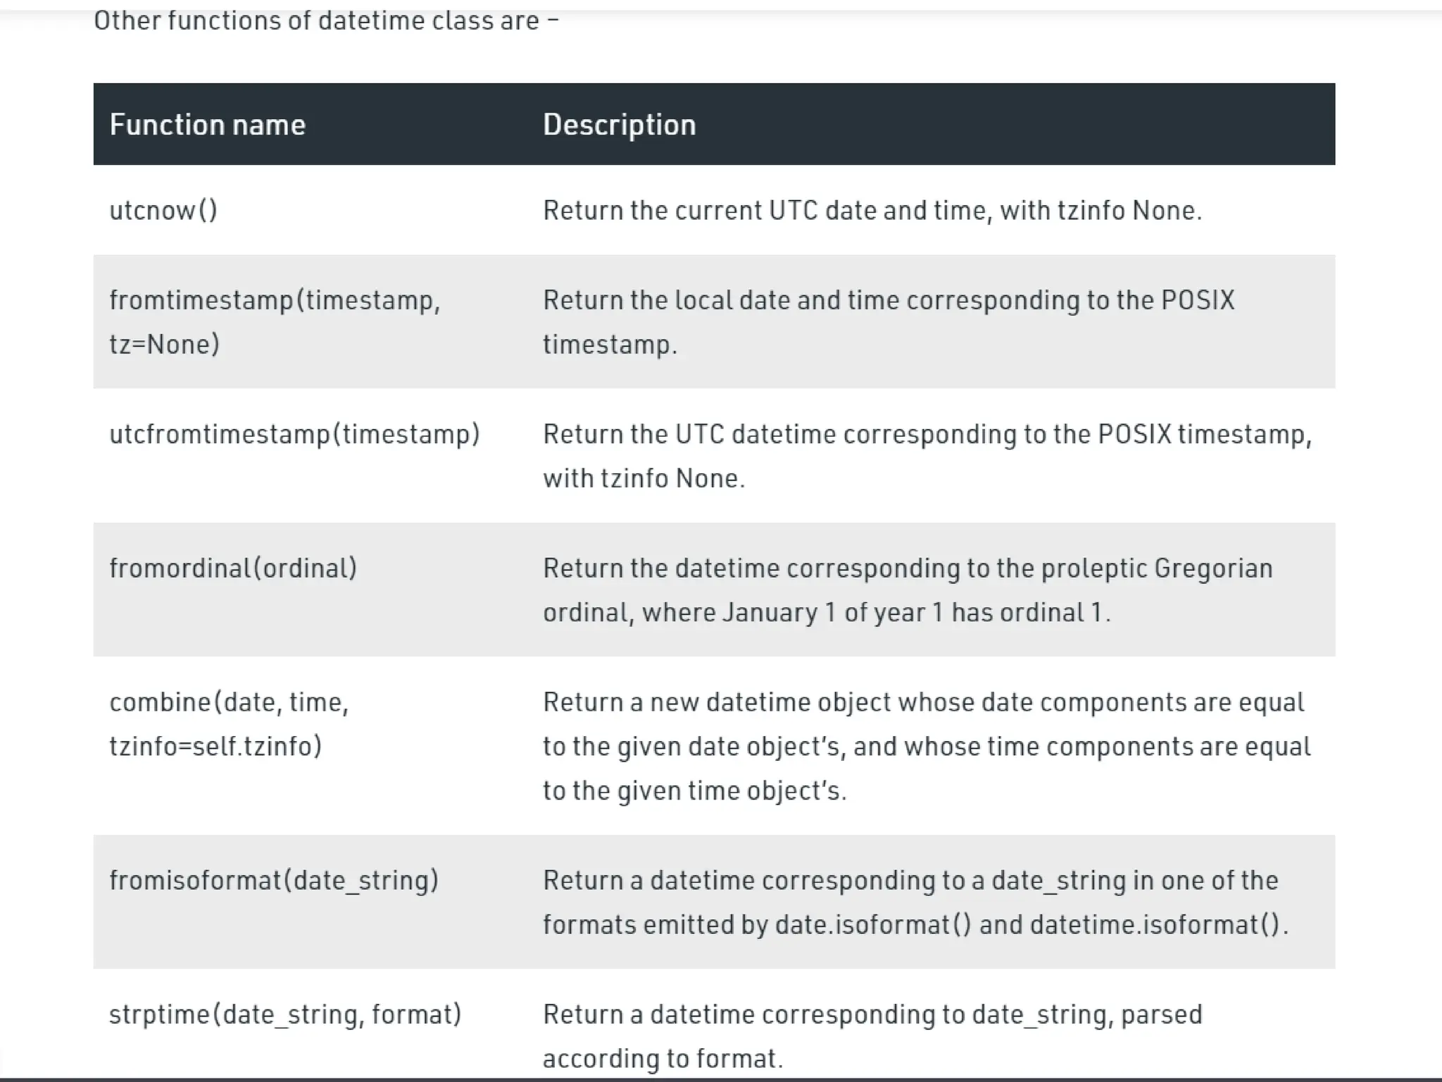Click the "Function name" column header

207,125
